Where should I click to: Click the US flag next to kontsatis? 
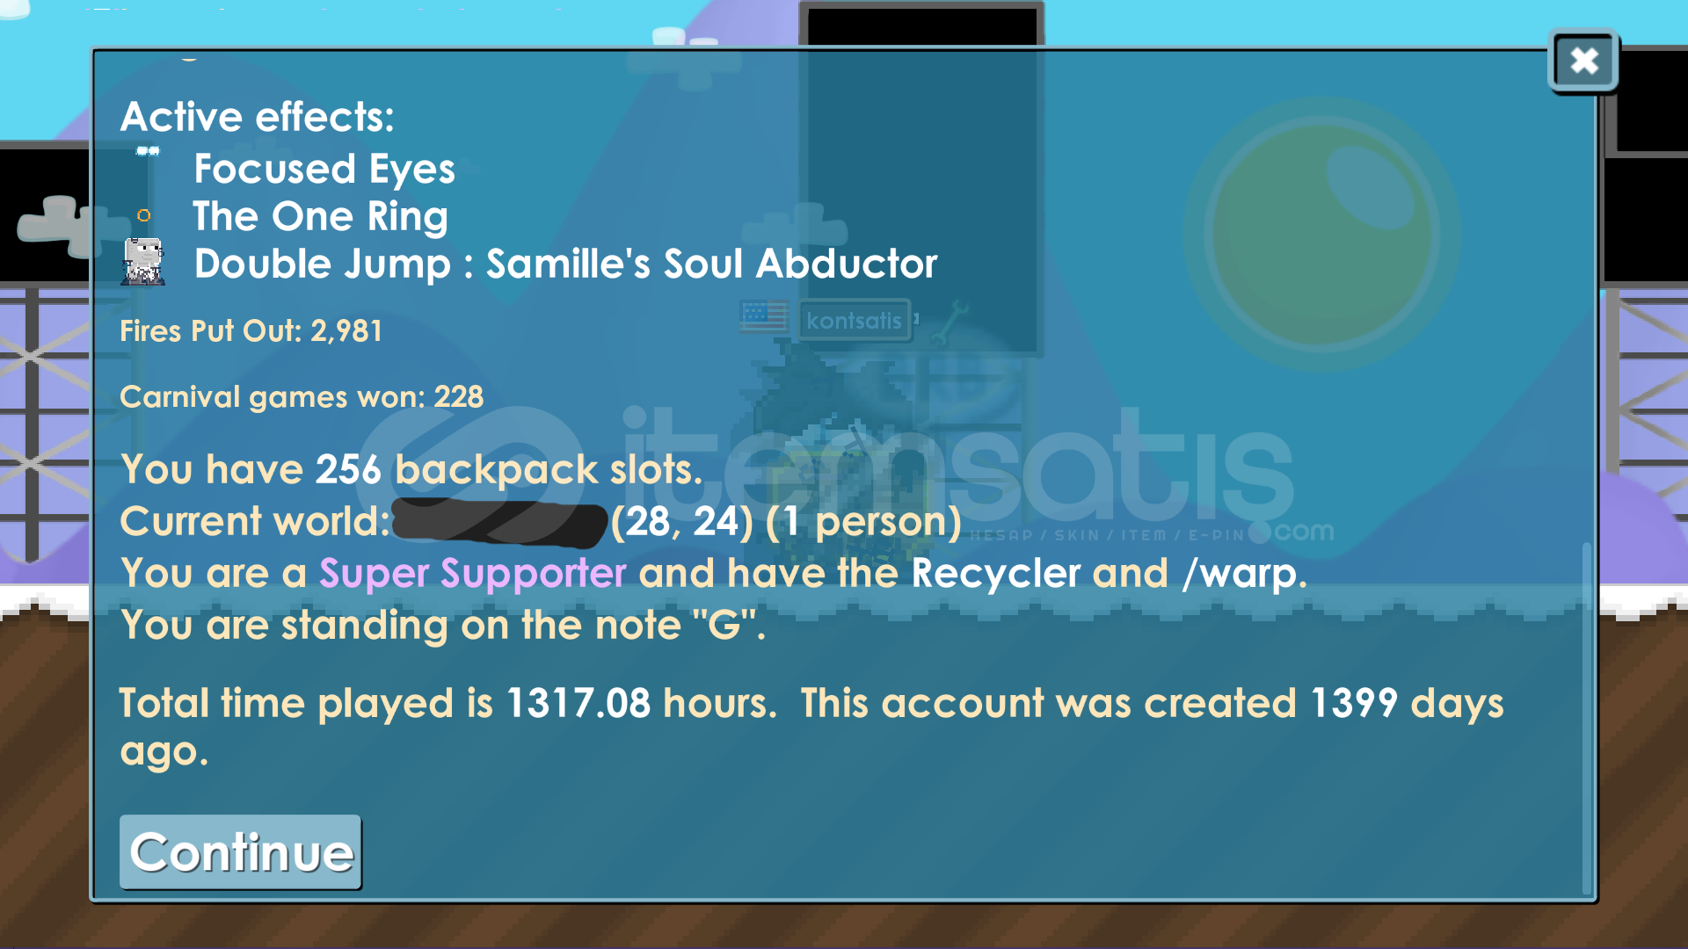coord(763,317)
